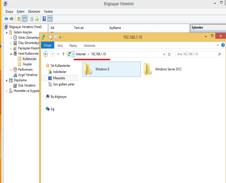Viewport: 226px width, 183px height.
Task: Open the quick access toolbar customize arrow
Action: (x=60, y=38)
